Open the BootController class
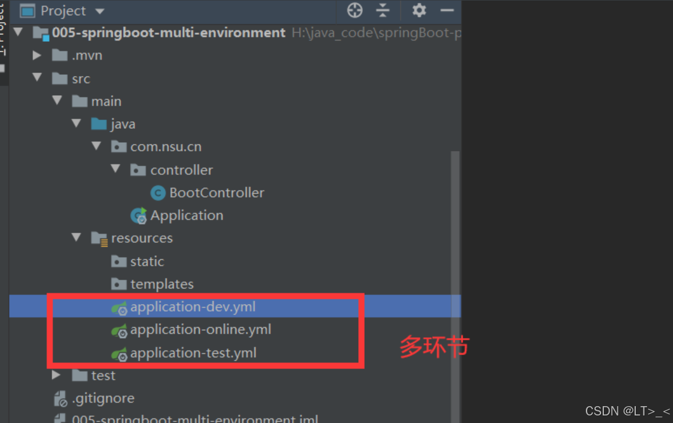 point(216,193)
